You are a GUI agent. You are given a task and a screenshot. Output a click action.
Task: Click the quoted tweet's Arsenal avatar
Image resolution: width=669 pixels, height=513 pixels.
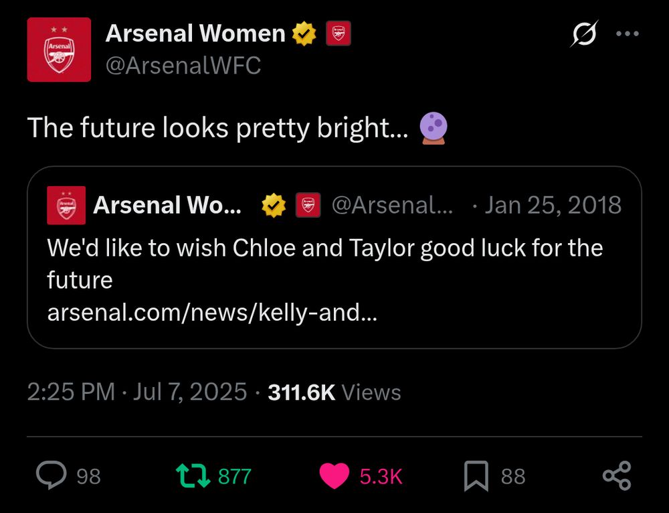(66, 205)
